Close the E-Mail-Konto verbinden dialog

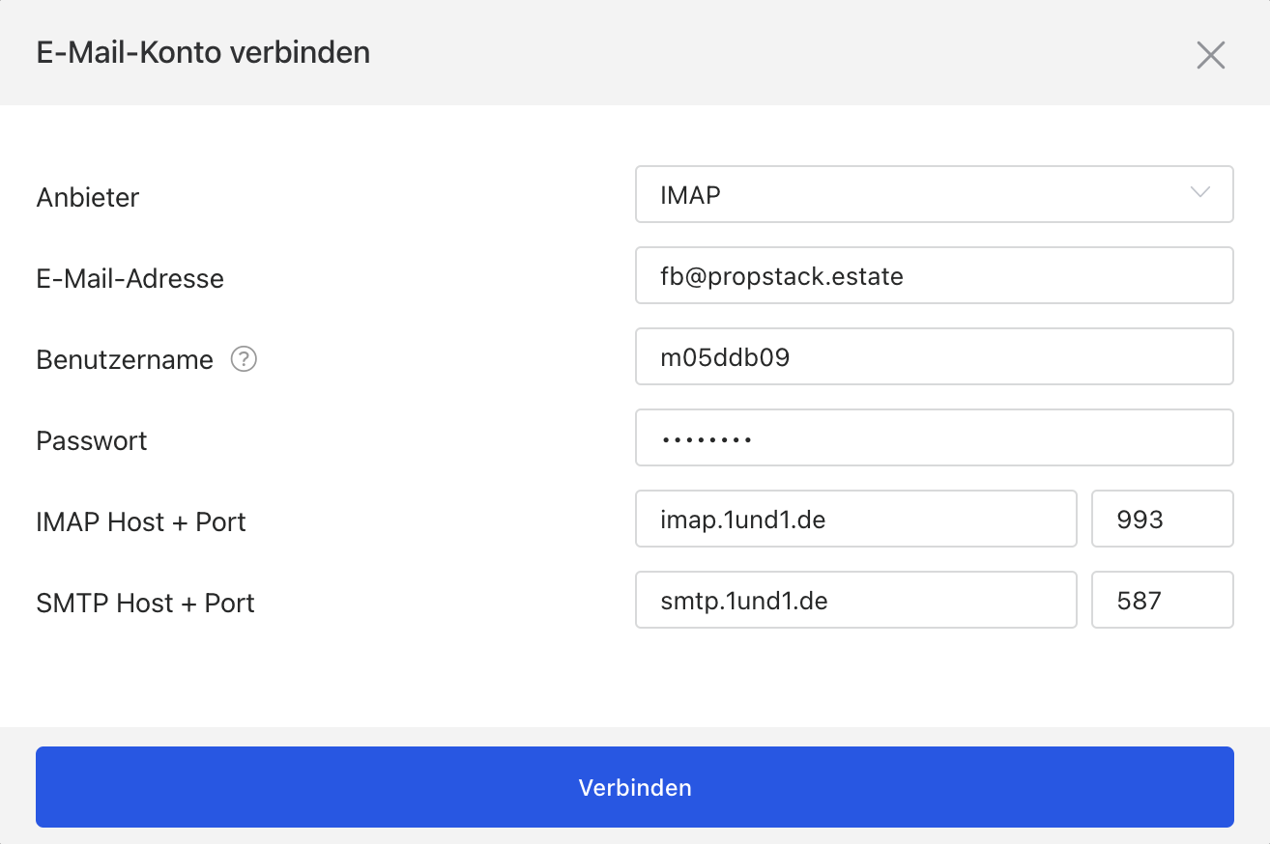tap(1210, 55)
